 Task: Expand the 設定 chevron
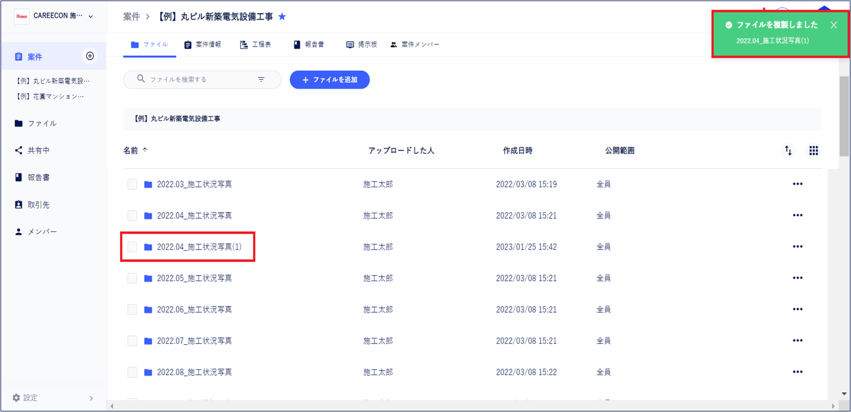(x=91, y=398)
